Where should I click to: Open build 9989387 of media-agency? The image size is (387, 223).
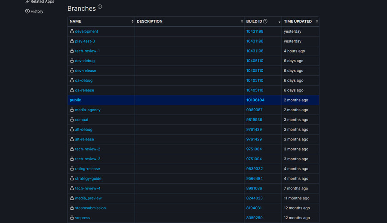pos(254,110)
